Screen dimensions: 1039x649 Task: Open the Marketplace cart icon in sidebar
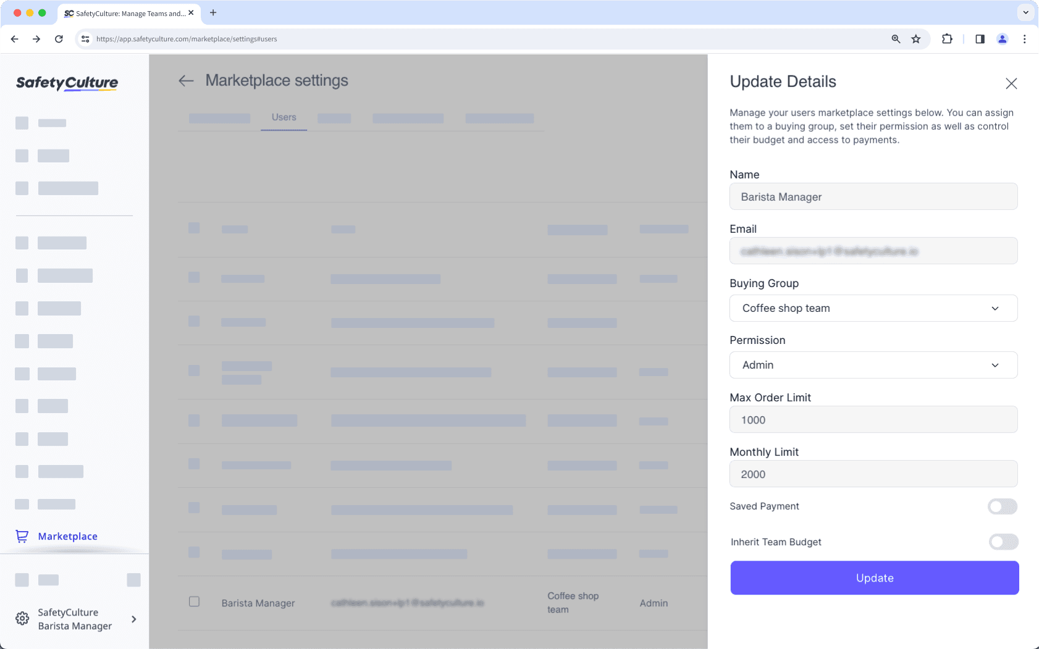pos(22,536)
